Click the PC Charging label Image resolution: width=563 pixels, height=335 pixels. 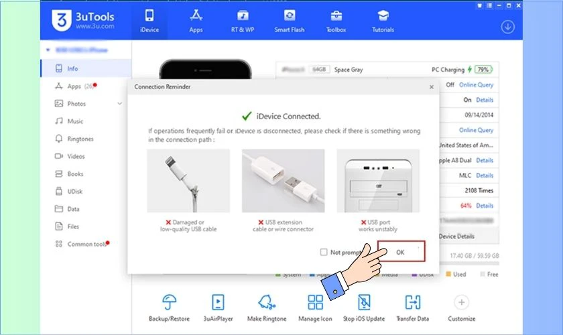click(448, 70)
